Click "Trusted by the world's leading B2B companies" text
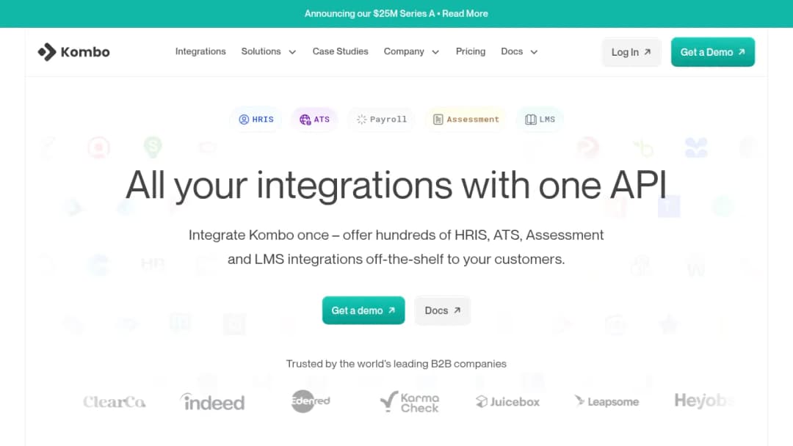The height and width of the screenshot is (446, 793). coord(396,364)
